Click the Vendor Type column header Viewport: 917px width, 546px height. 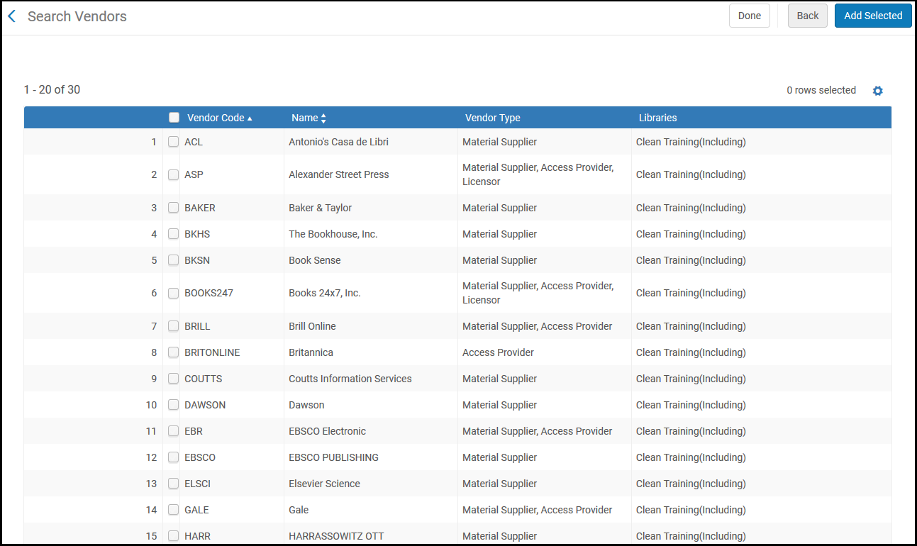[x=493, y=118]
